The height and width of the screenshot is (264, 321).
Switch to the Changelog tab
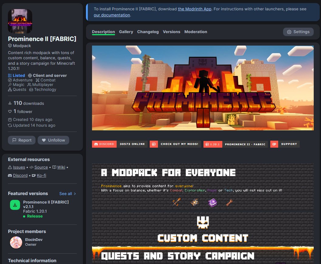(148, 32)
